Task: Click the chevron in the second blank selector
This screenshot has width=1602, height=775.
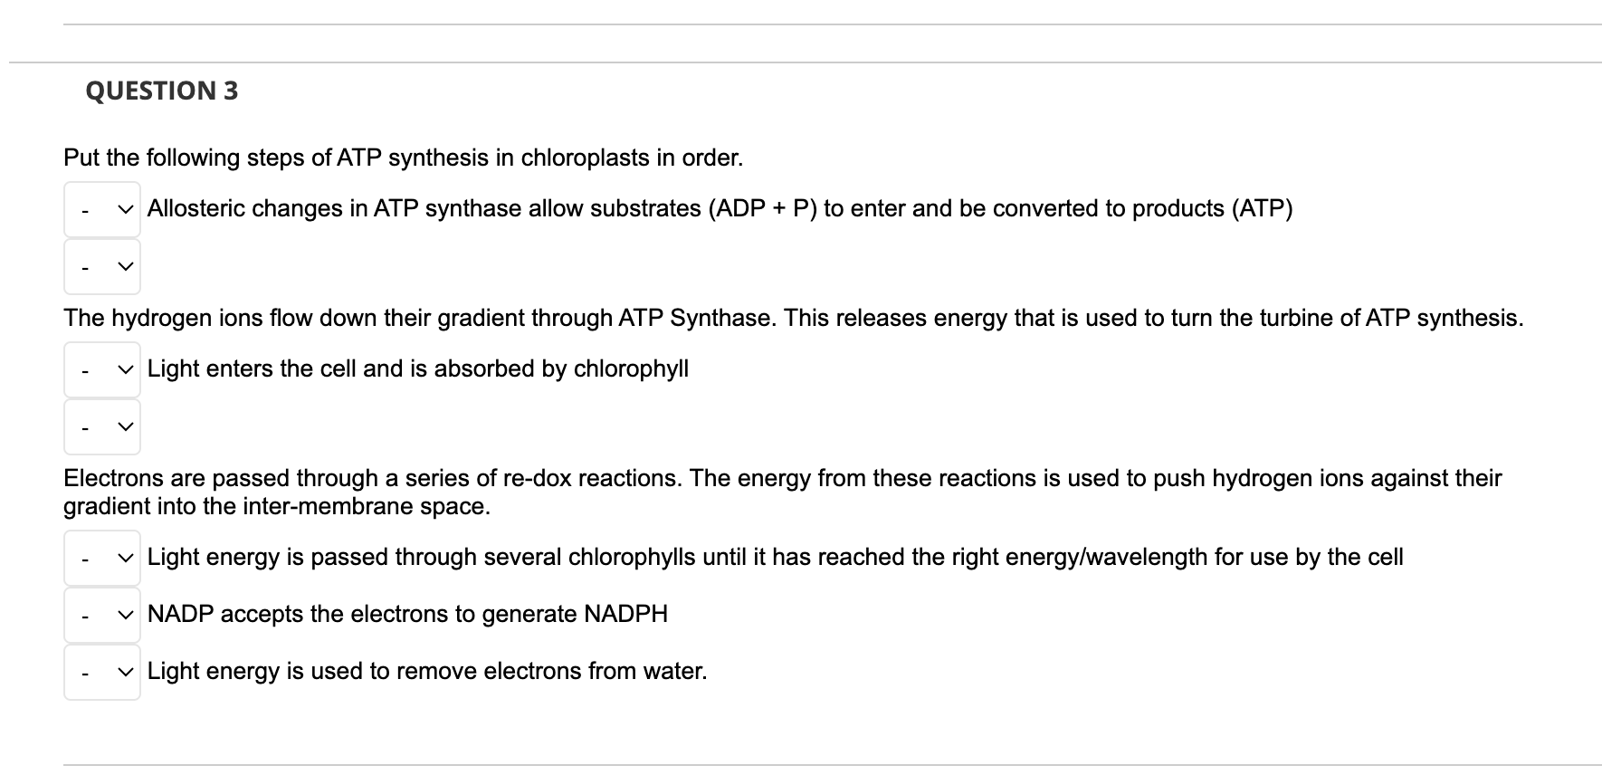Action: click(125, 267)
